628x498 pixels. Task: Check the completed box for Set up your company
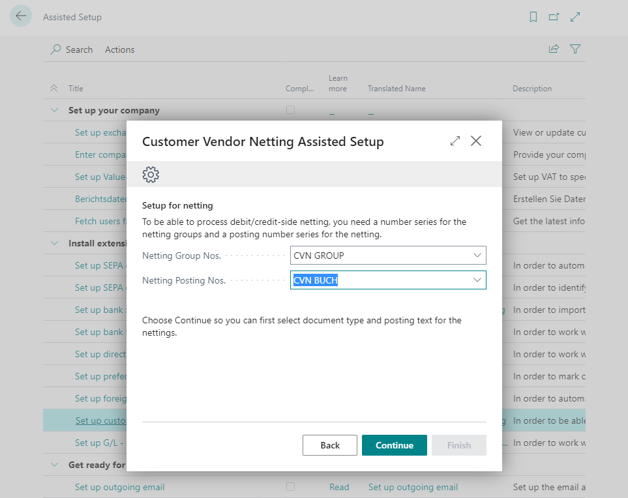tap(290, 110)
